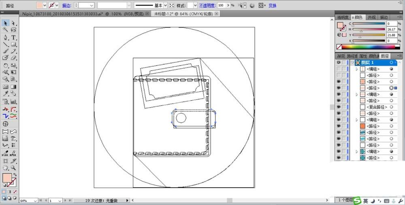Open the 基本 brush definition dropdown
Viewport: 405px width, 205px height.
[165, 5]
